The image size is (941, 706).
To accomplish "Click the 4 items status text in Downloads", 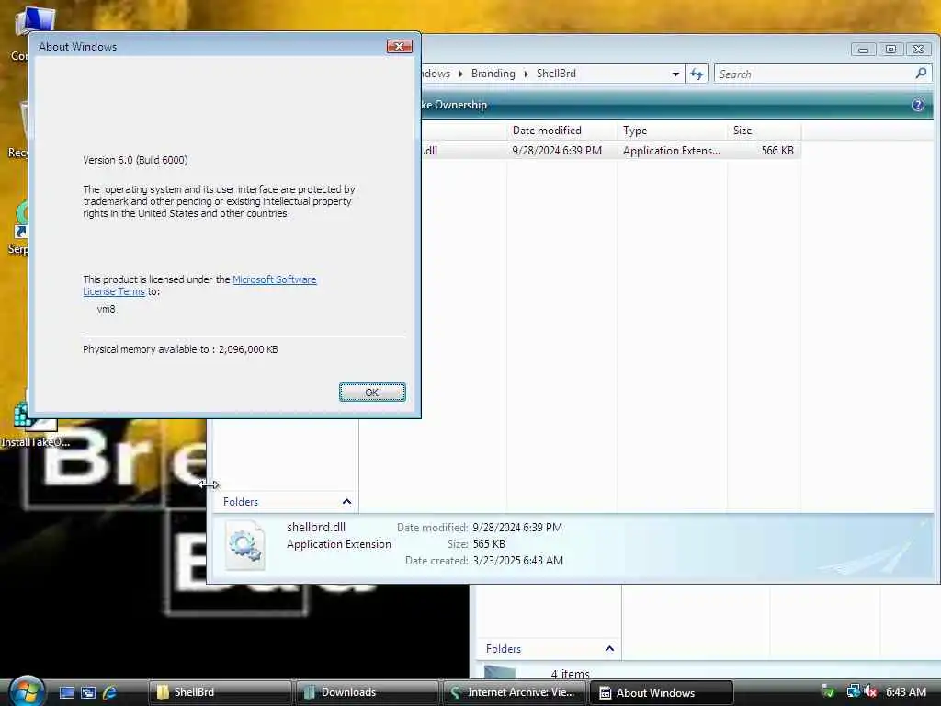I will pos(570,674).
